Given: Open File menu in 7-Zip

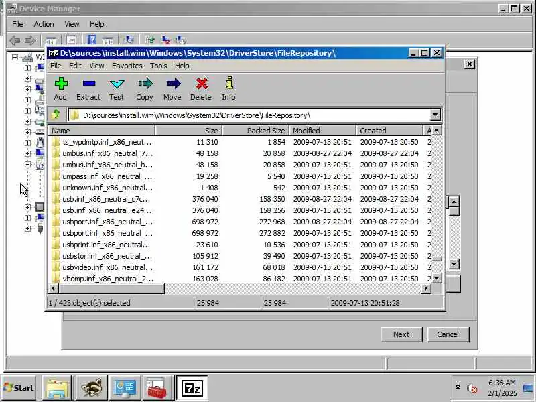Looking at the screenshot, I should 56,66.
